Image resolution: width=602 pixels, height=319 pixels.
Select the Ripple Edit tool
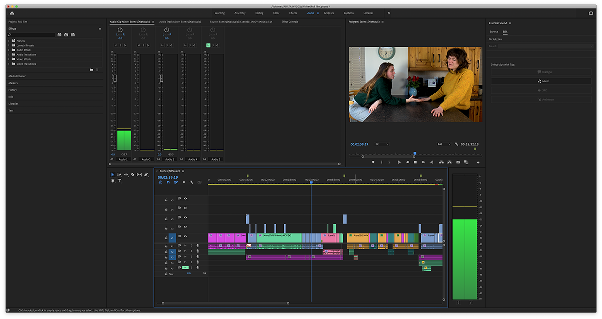(126, 174)
